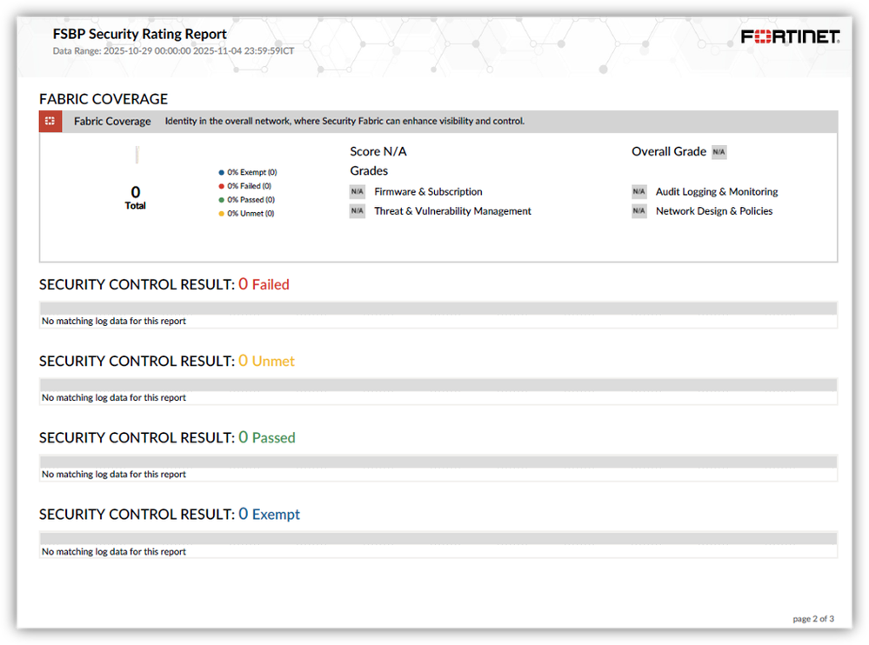The image size is (869, 645).
Task: Click the red Failed legend dot
Action: coord(222,186)
